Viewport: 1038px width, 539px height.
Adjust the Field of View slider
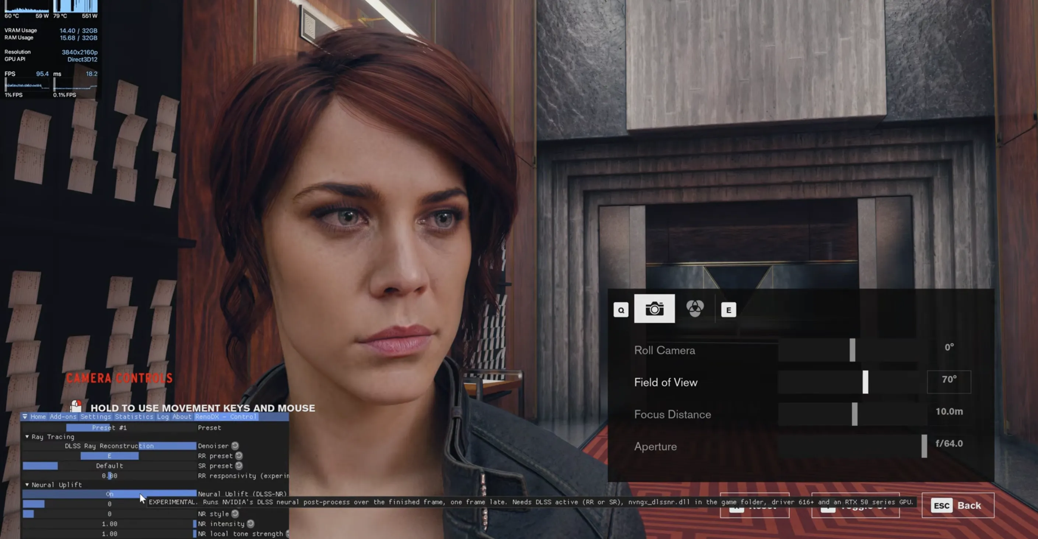tap(852, 382)
